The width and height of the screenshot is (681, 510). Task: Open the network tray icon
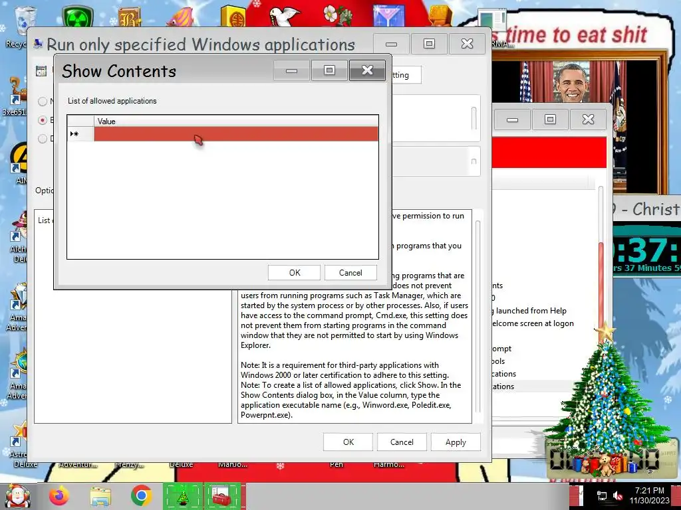pos(602,495)
